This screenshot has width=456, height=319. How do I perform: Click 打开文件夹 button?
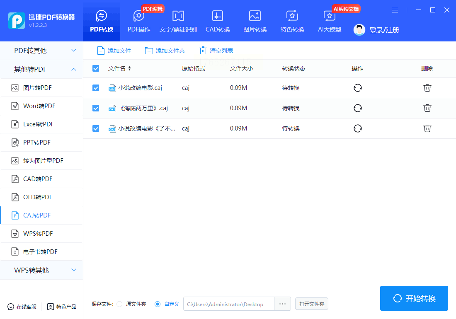click(312, 304)
